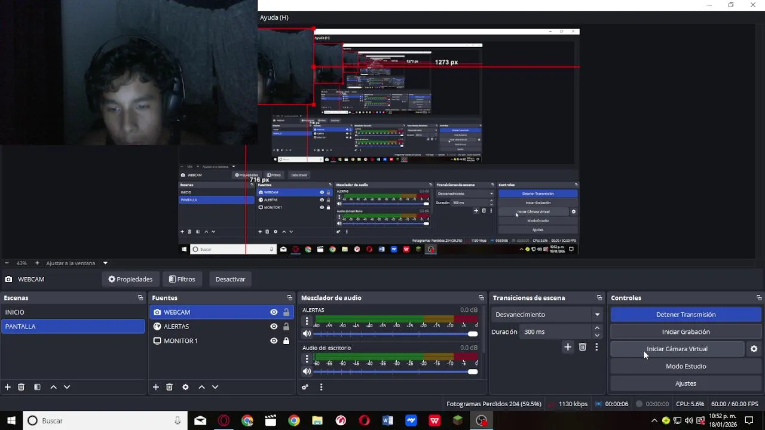Undock the Controles panel
Image resolution: width=765 pixels, height=430 pixels.
point(759,297)
